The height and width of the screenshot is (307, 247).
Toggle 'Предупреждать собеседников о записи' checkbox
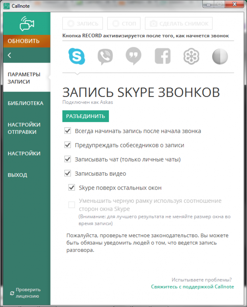tap(68, 145)
